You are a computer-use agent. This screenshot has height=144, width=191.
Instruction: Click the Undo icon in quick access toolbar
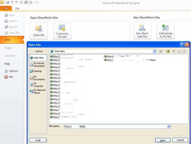coord(12,2)
